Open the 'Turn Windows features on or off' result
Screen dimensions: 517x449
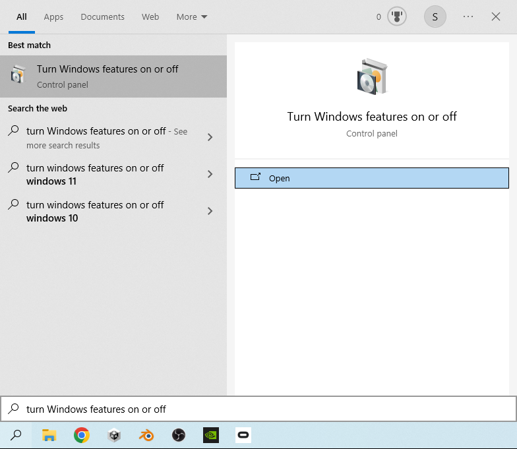pos(113,76)
